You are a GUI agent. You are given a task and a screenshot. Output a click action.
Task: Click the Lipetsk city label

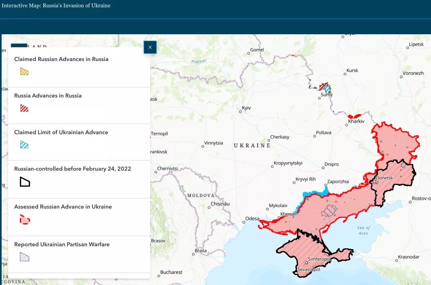click(x=416, y=44)
